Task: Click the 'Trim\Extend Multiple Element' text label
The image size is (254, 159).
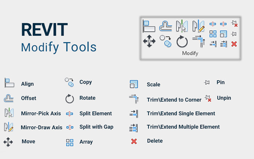Action: 183,127
